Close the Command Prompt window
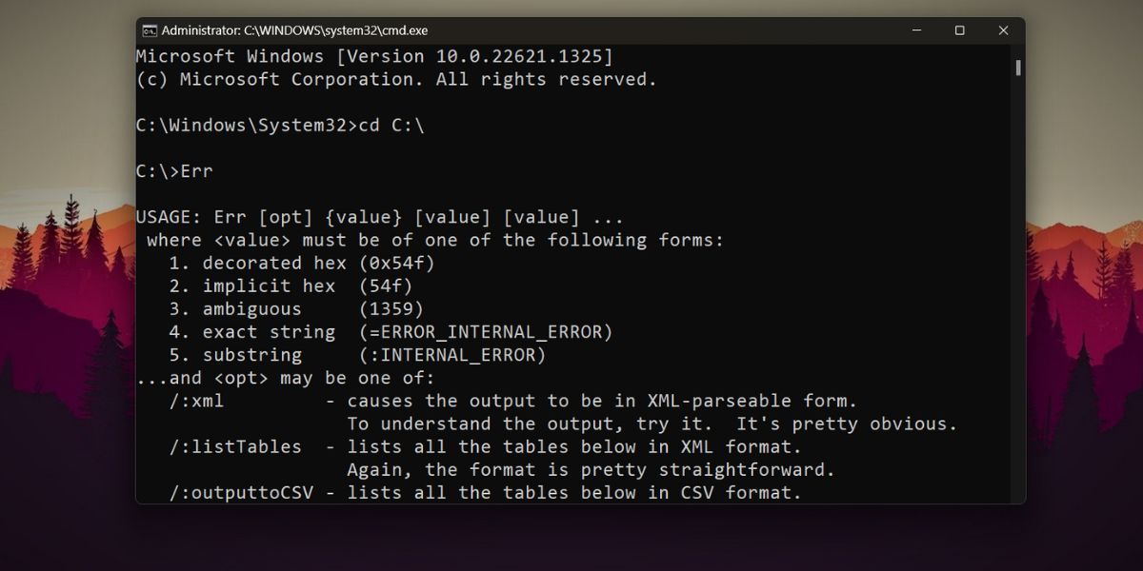Screen dimensions: 1143x571 (1003, 30)
